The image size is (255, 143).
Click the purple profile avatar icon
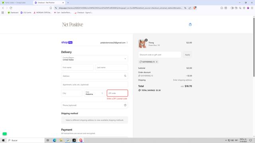pyautogui.click(x=248, y=8)
